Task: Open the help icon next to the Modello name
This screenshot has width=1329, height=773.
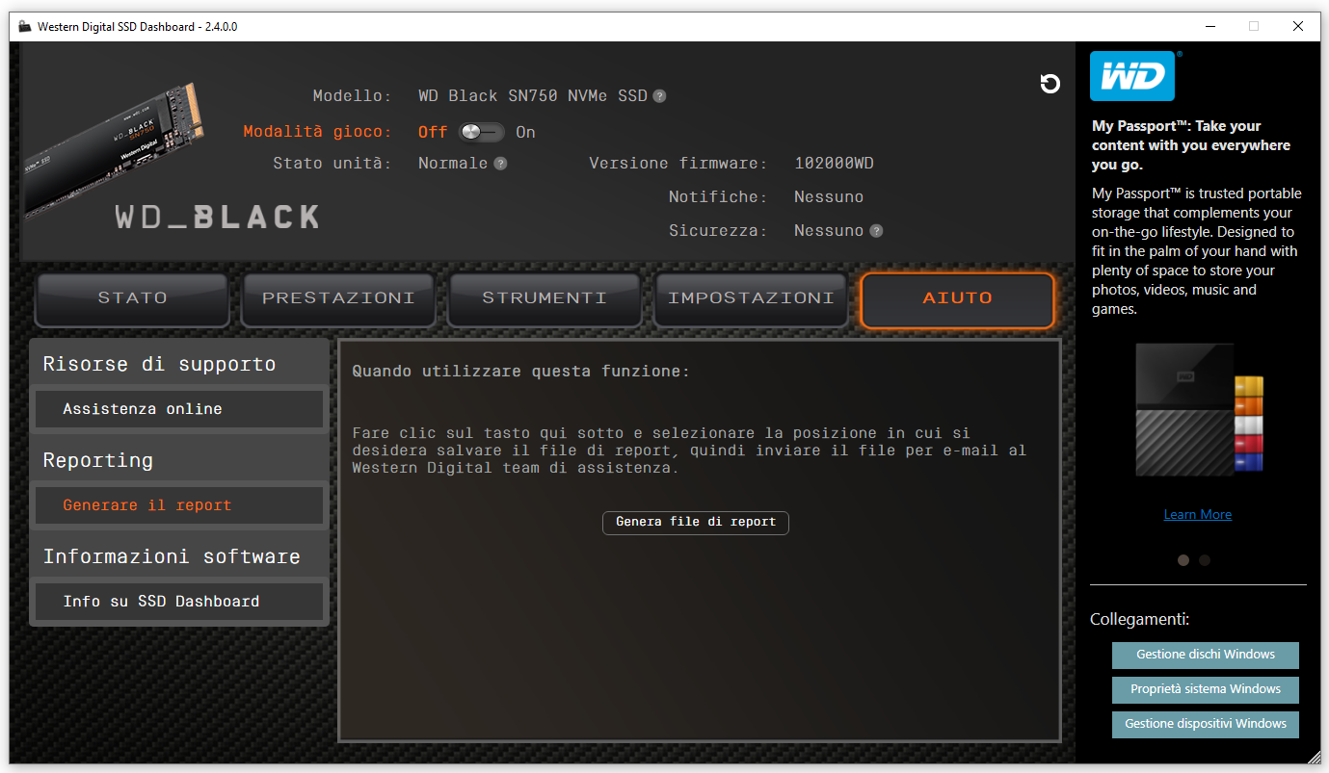Action: coord(659,96)
